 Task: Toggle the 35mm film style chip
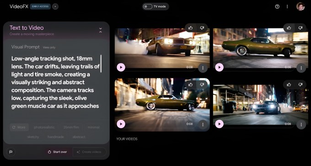point(71,127)
